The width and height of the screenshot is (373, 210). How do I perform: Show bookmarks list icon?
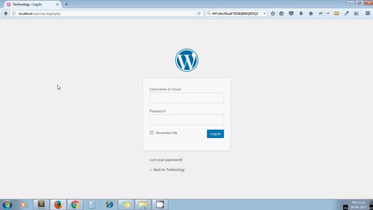(x=281, y=13)
